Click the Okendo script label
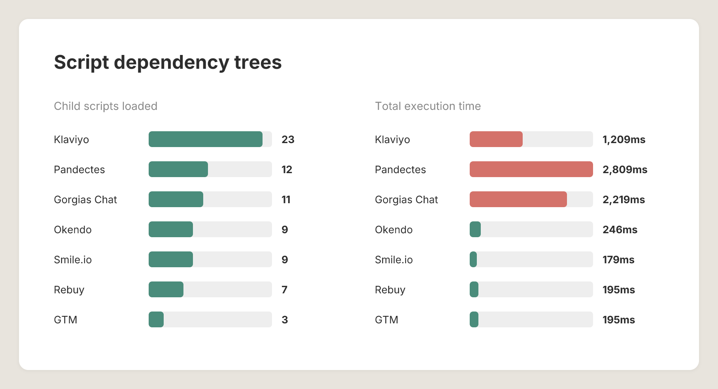Image resolution: width=718 pixels, height=389 pixels. point(72,229)
